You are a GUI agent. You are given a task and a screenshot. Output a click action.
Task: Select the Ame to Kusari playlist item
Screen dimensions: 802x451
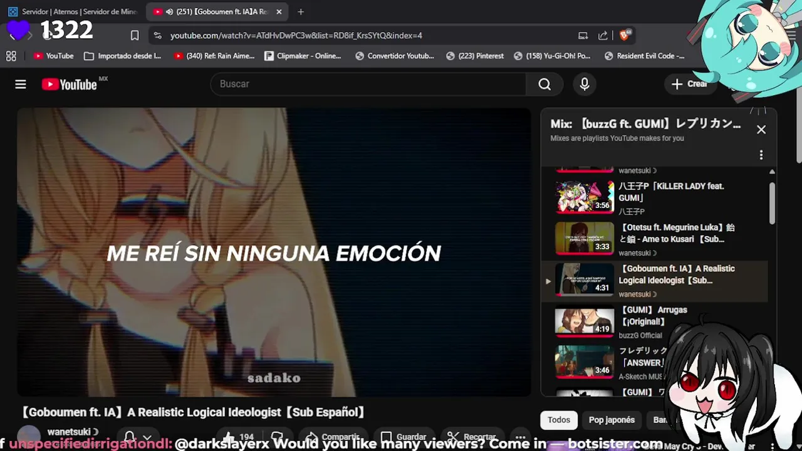(x=654, y=239)
